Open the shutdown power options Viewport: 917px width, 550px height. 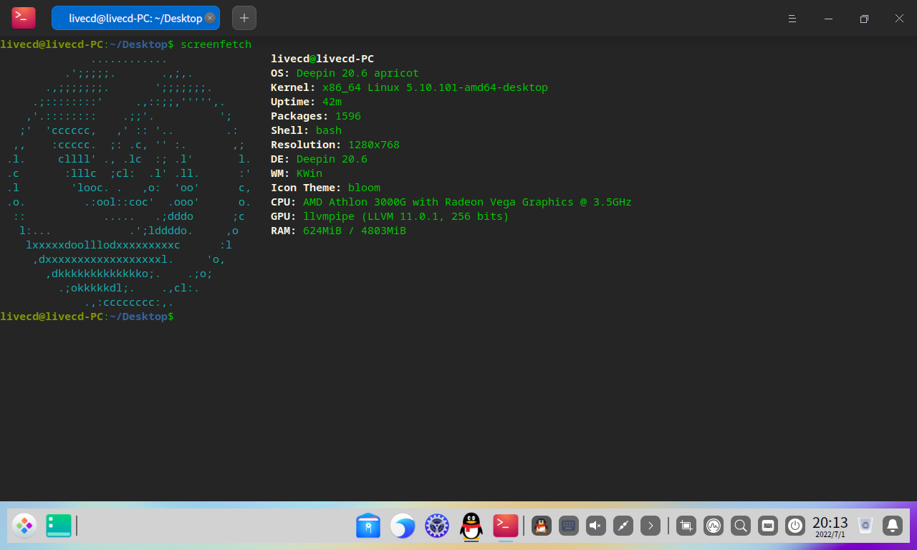[x=794, y=525]
